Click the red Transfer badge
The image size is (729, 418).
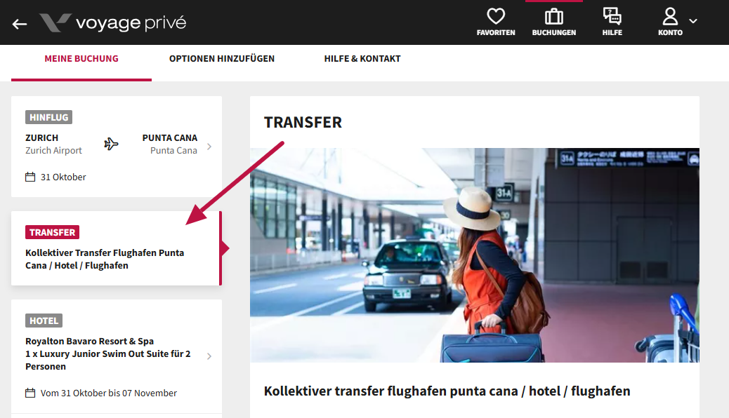tap(52, 232)
